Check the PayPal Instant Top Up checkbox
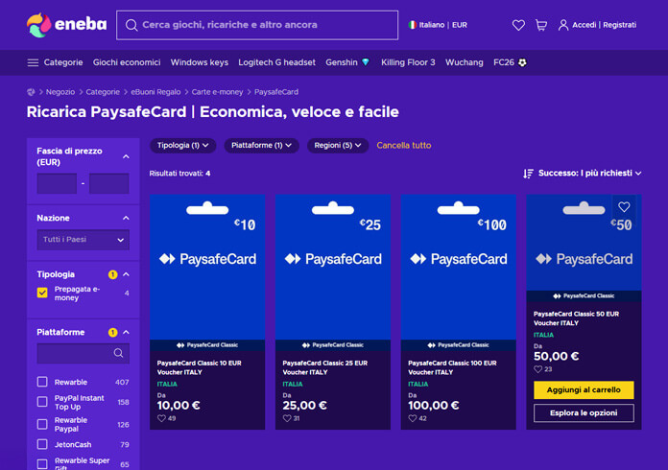 point(42,402)
